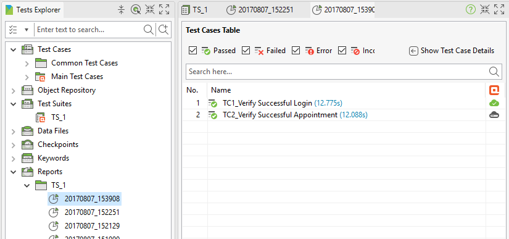This screenshot has width=509, height=239.
Task: Expand the Main Test Cases folder
Action: 27,77
